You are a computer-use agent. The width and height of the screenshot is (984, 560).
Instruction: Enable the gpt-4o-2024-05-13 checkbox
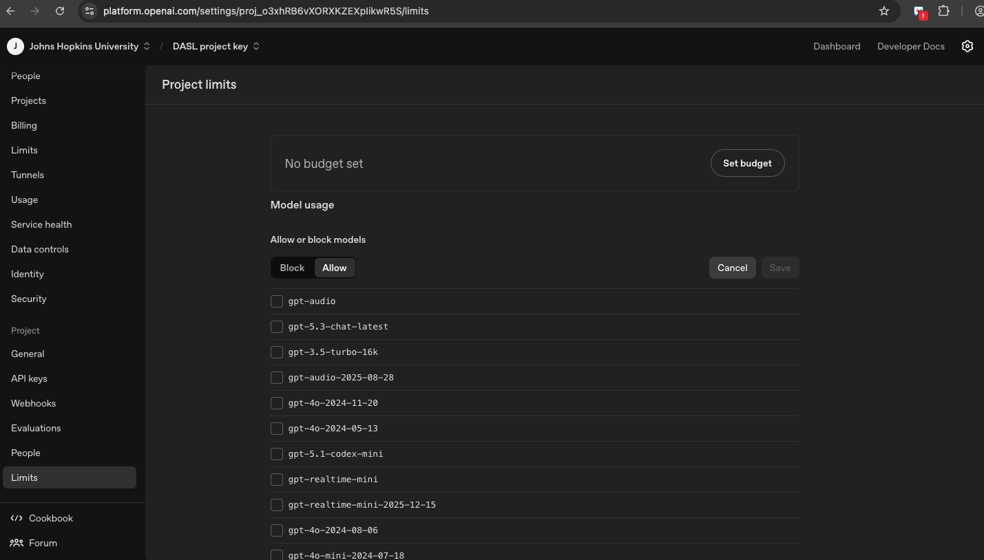277,429
